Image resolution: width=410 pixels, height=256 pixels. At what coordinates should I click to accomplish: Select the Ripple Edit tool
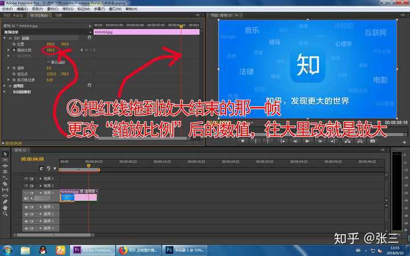tap(5, 166)
